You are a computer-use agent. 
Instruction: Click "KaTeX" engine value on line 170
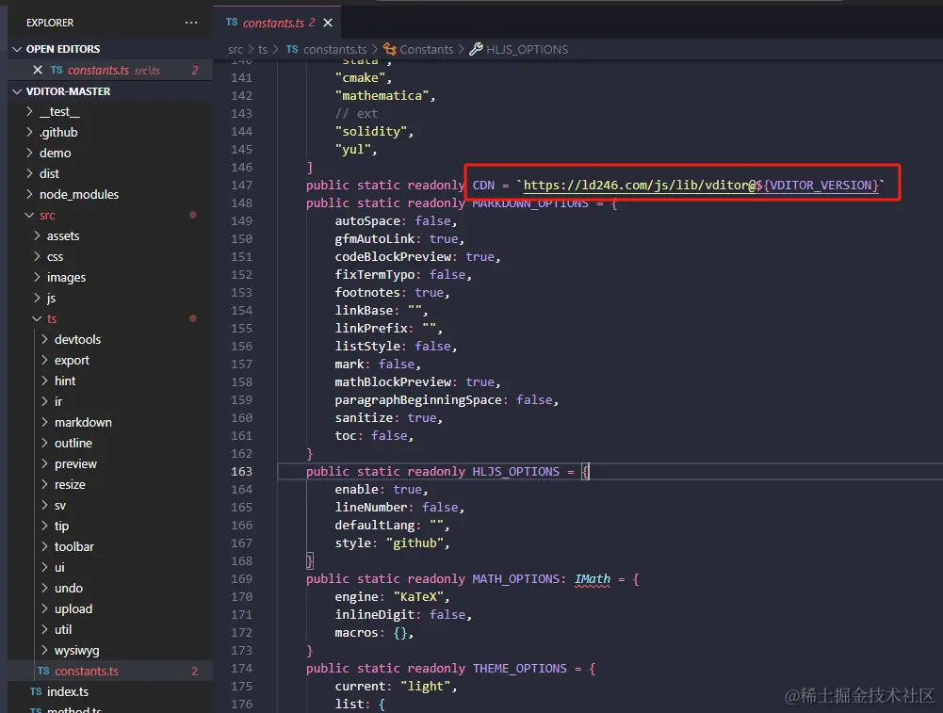pos(418,596)
